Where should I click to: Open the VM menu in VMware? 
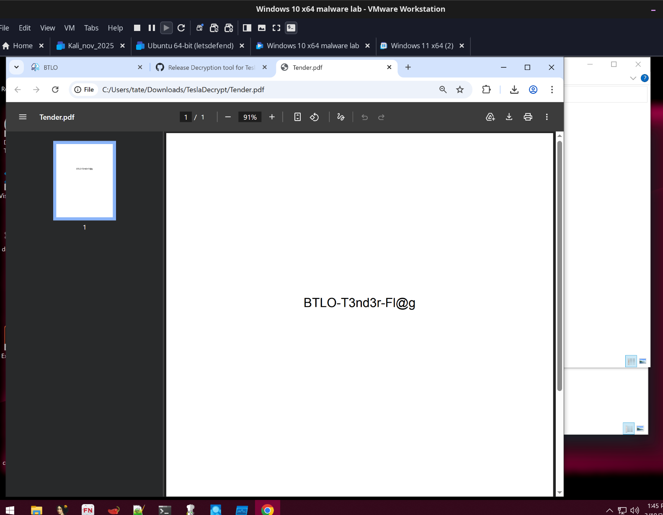point(70,28)
